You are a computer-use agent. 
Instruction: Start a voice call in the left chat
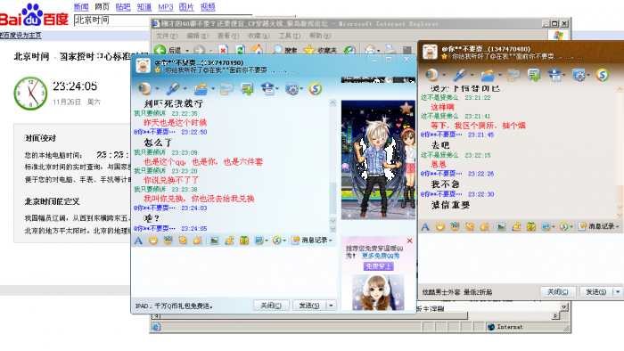coord(173,89)
